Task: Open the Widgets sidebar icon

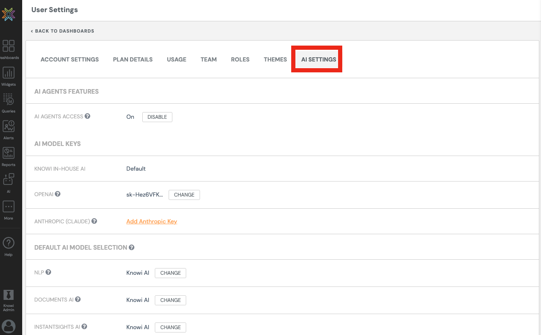Action: (8, 73)
